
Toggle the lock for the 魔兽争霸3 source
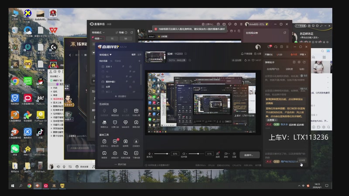[x=134, y=82]
